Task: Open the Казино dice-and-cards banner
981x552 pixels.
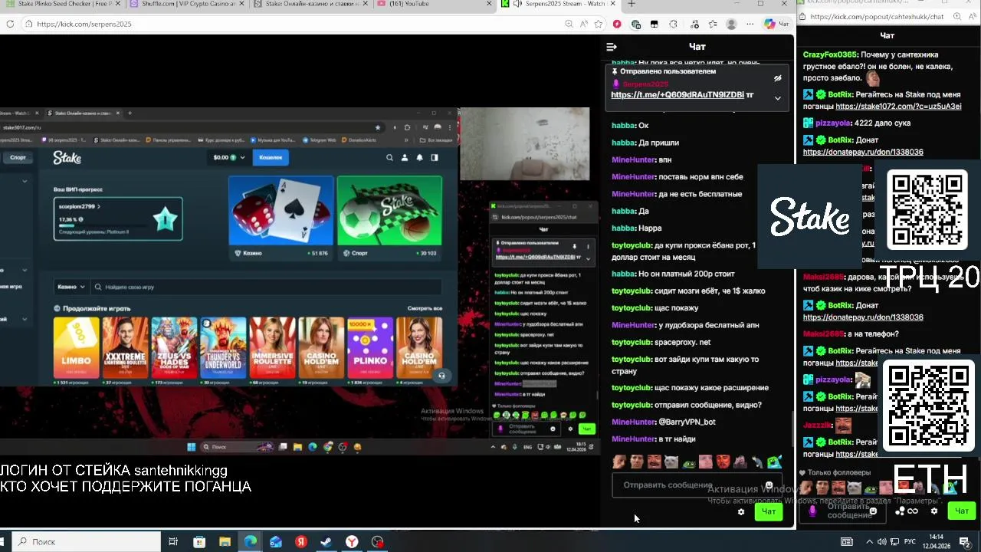Action: pyautogui.click(x=281, y=218)
